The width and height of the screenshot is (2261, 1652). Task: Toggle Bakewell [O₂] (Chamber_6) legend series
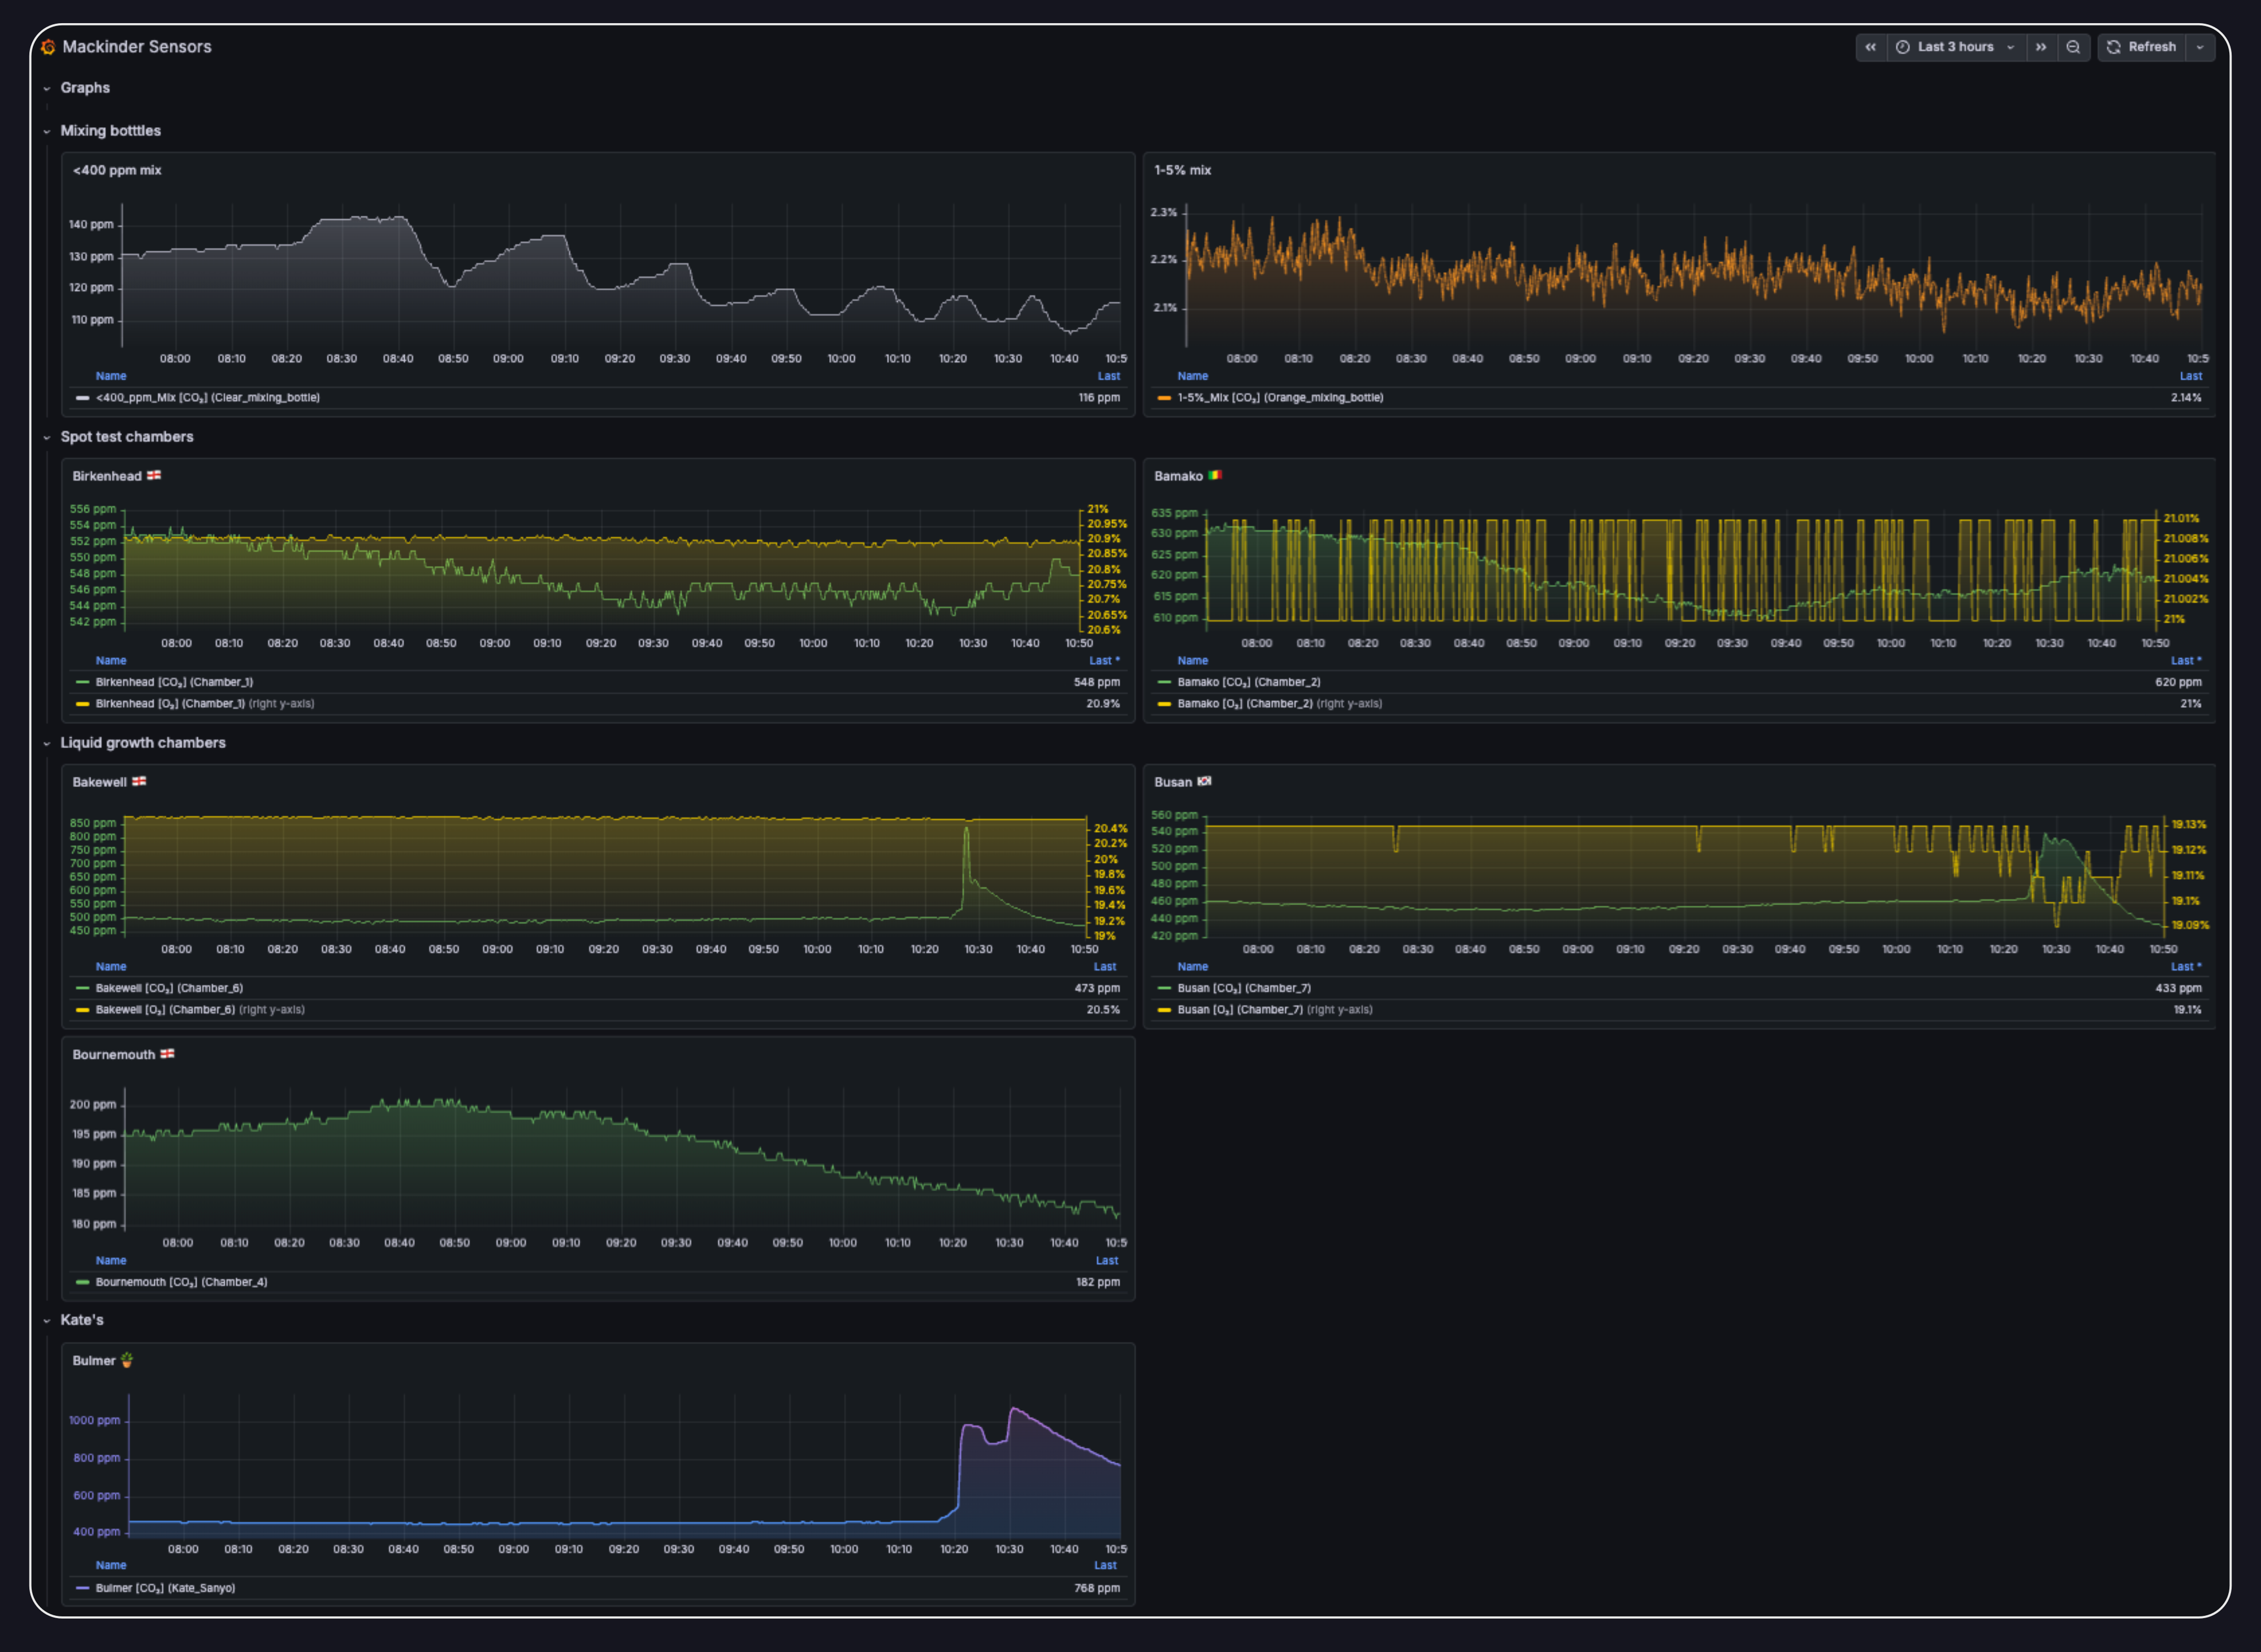coord(165,1010)
